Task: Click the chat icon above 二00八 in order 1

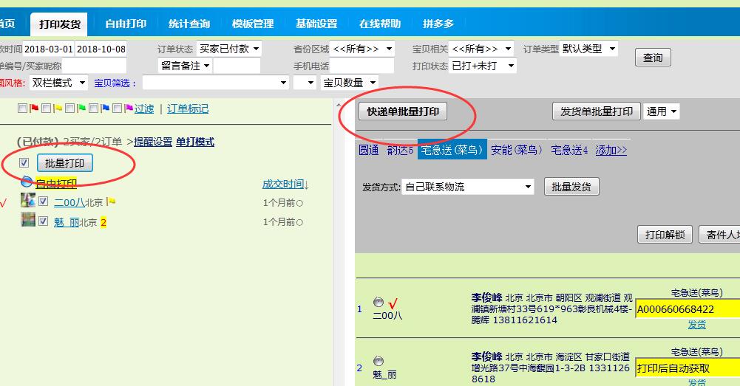Action: (x=379, y=302)
